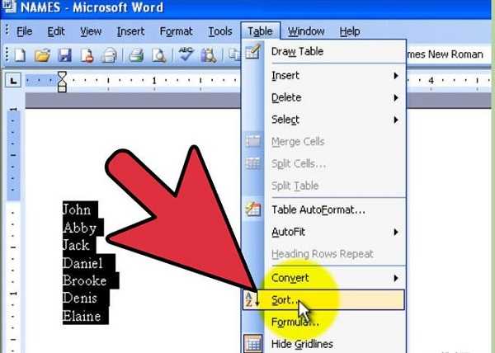This screenshot has height=353, width=495.
Task: Expand the AutoFit submenu
Action: [323, 233]
